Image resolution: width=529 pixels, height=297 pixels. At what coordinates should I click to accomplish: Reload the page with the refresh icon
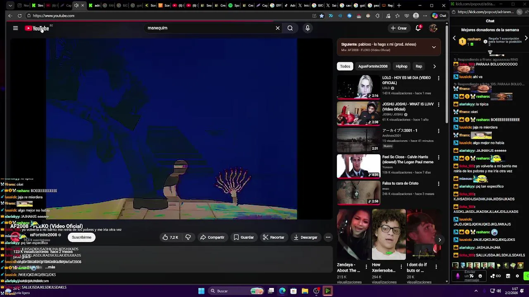(19, 16)
